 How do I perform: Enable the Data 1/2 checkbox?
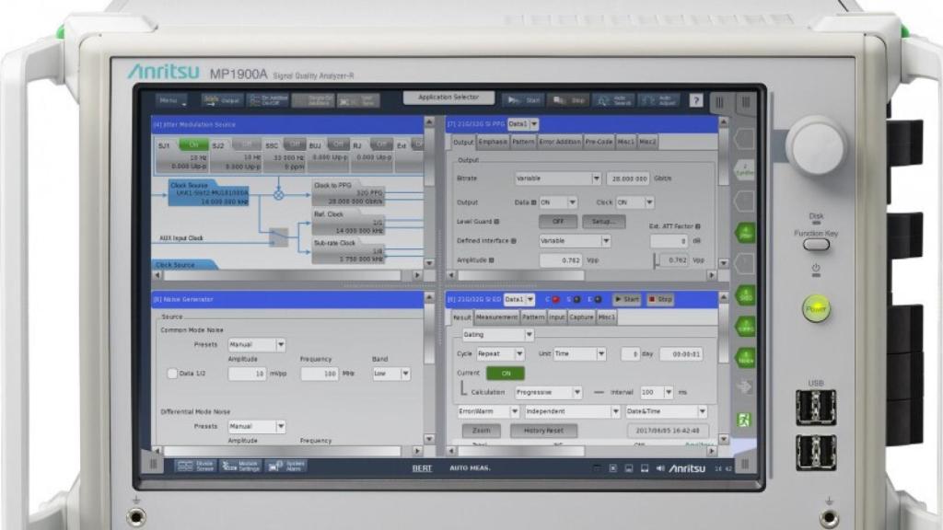click(x=172, y=374)
